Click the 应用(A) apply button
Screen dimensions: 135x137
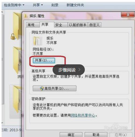[121, 135]
